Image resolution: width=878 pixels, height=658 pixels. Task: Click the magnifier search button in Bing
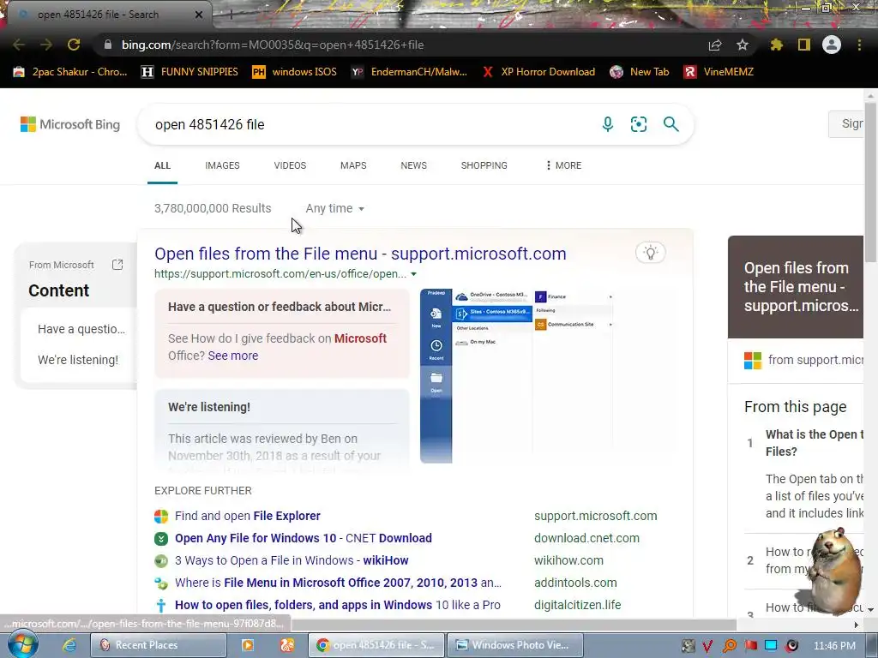(x=671, y=124)
